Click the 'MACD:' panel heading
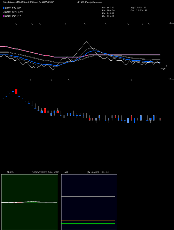 (x=10, y=172)
